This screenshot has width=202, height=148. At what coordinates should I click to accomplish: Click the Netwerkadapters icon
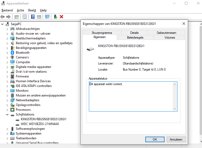12,100
